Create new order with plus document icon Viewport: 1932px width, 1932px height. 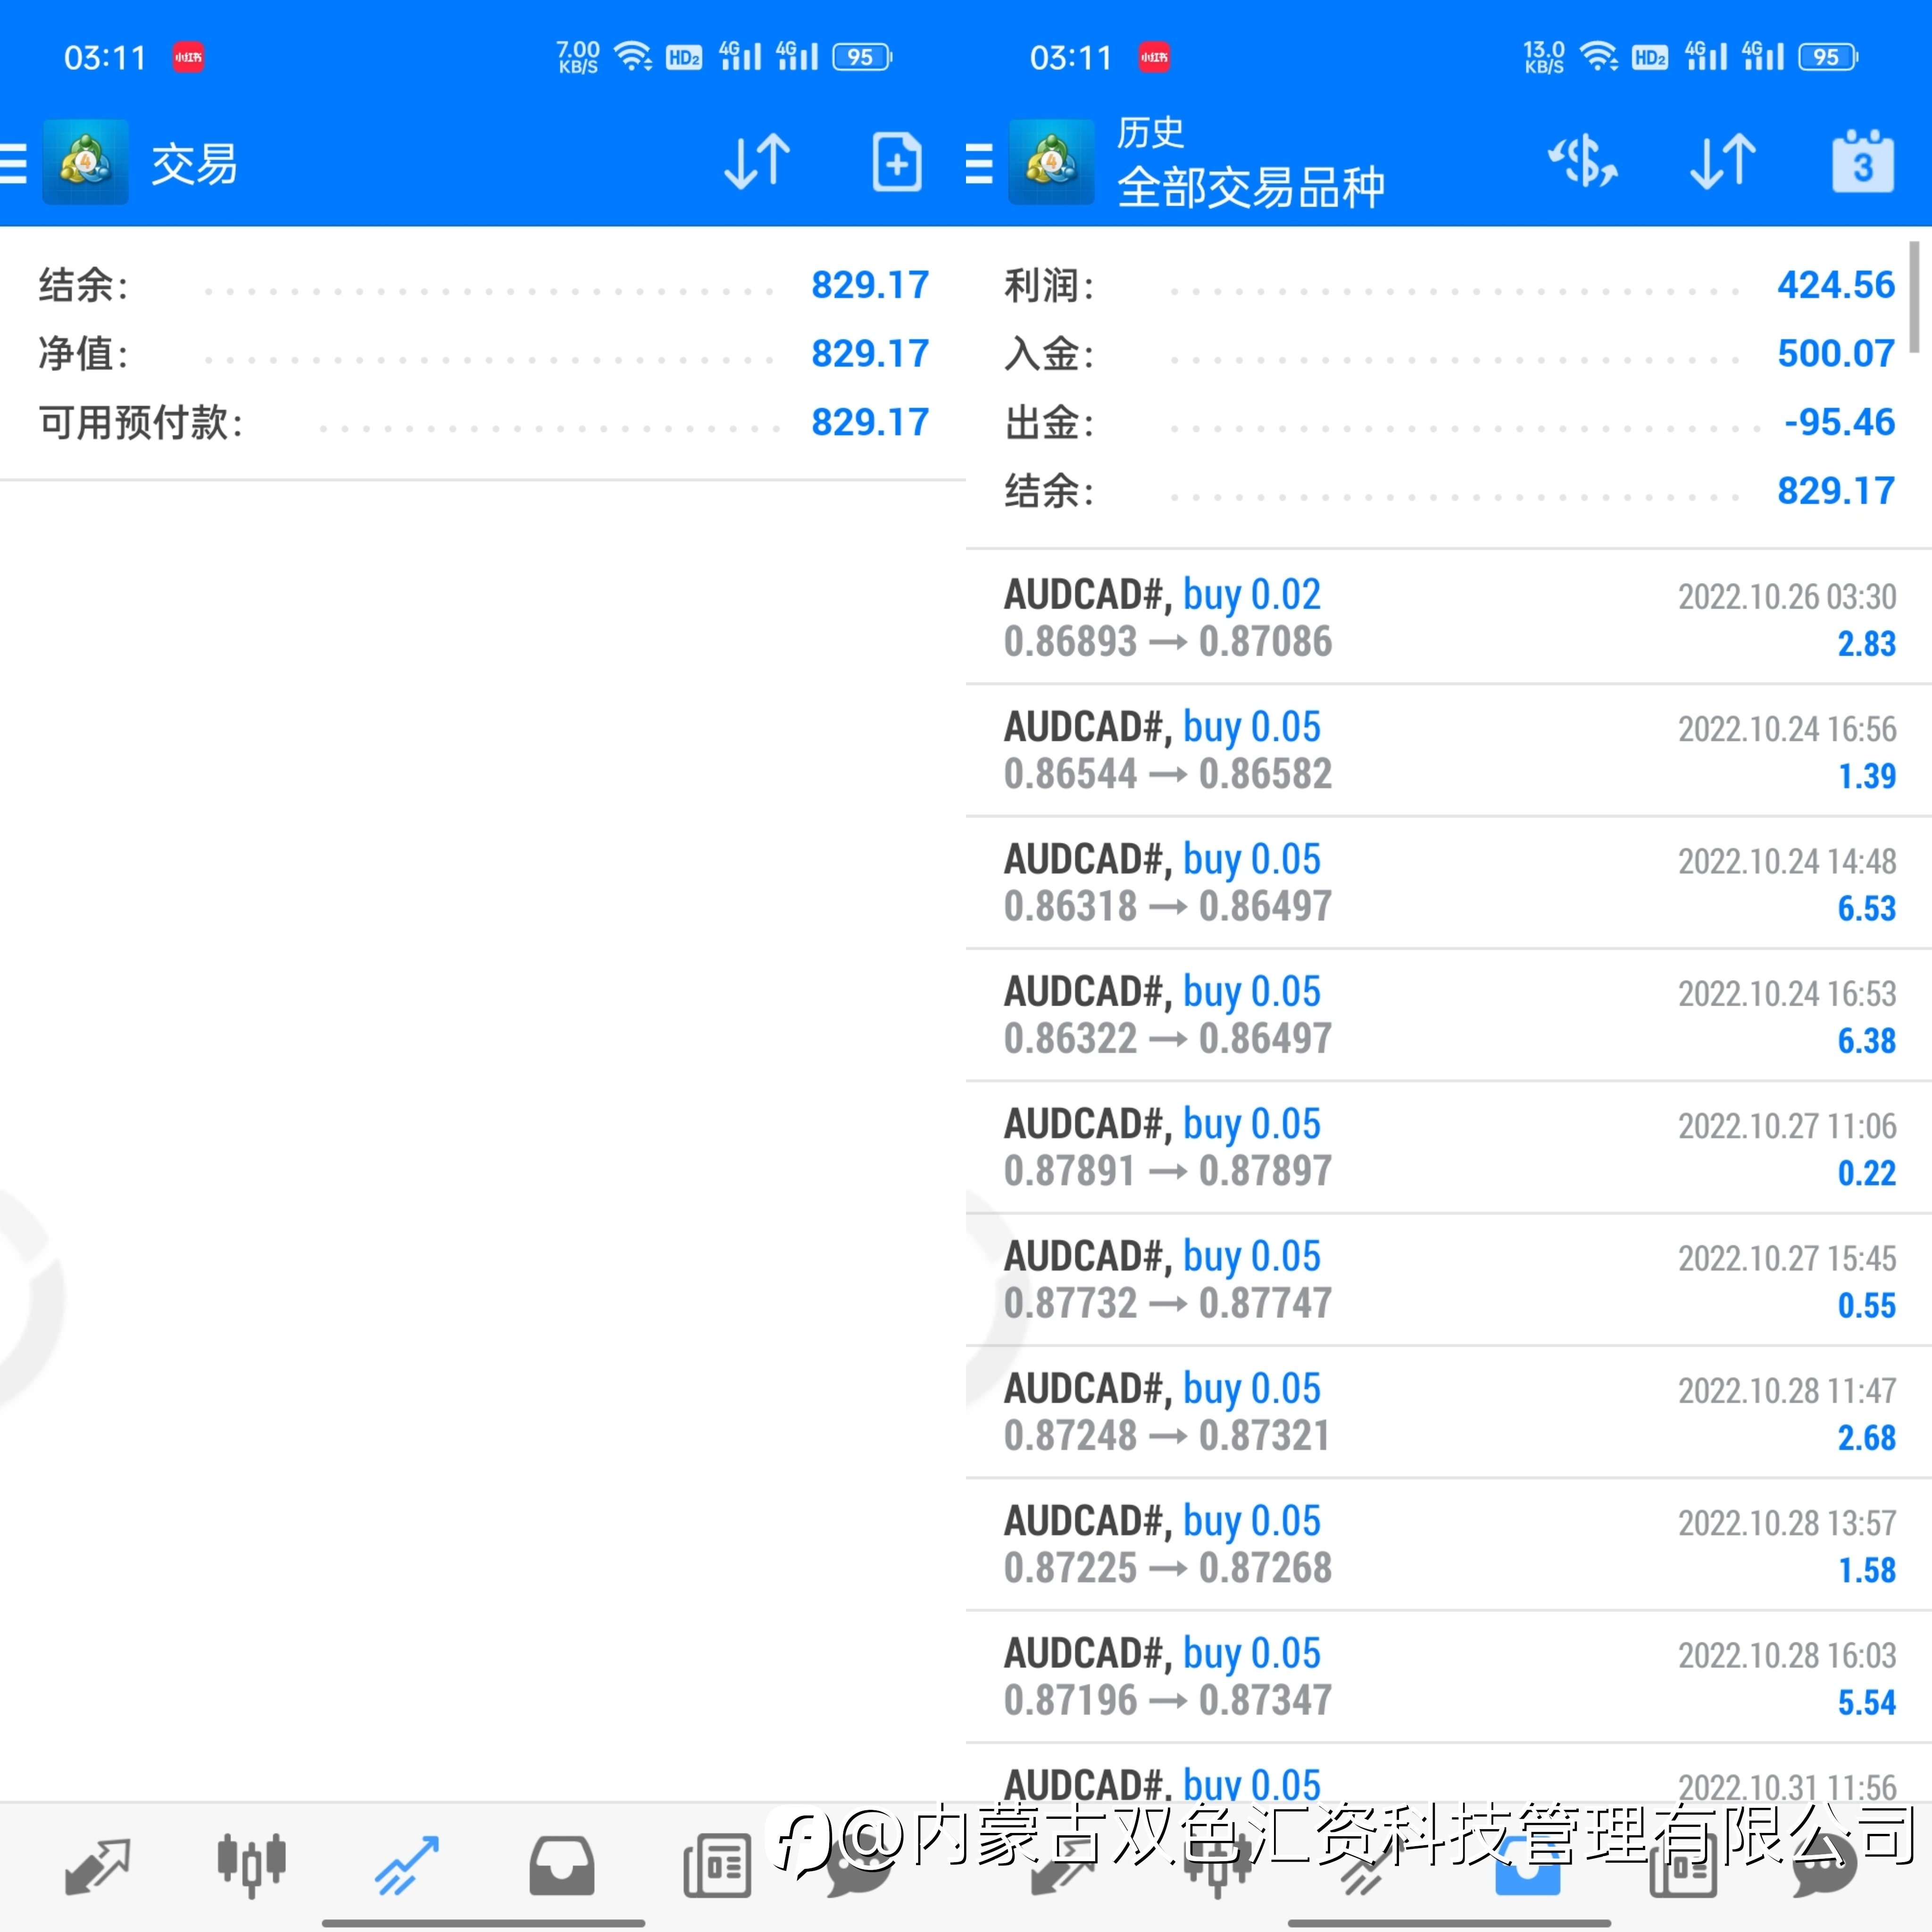point(896,162)
